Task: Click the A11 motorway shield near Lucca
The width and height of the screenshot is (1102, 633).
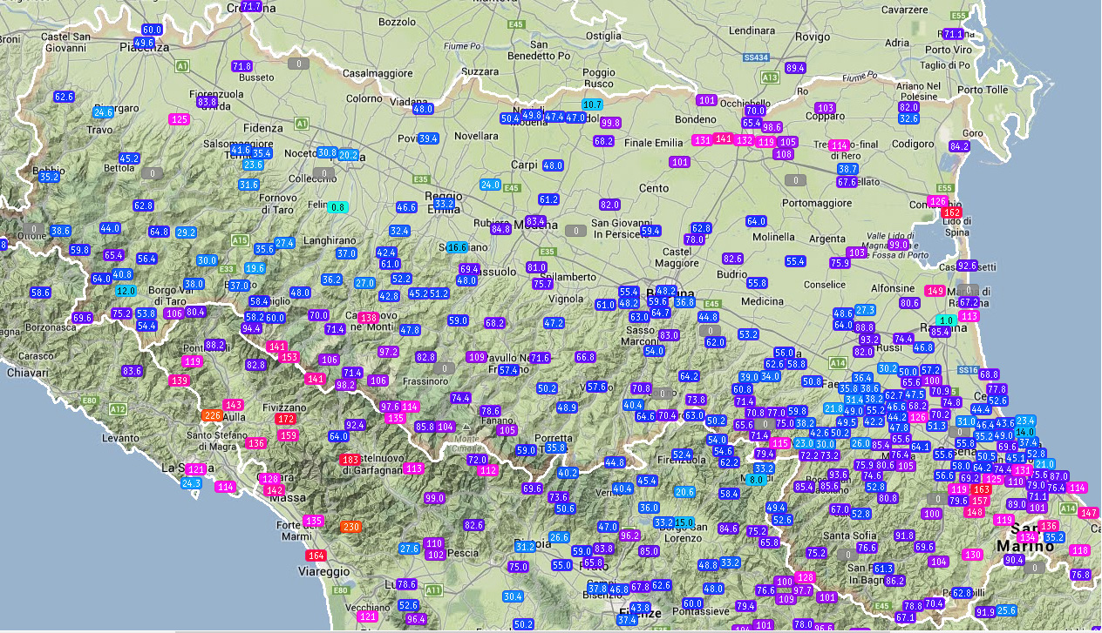Action: pos(433,589)
